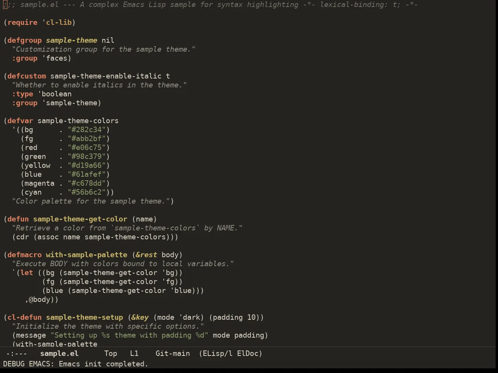The width and height of the screenshot is (498, 373).
Task: Click the "#e06c75" red color string
Action: (87, 148)
